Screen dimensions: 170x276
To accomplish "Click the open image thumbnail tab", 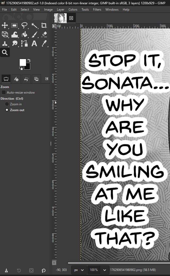I will [x=60, y=18].
